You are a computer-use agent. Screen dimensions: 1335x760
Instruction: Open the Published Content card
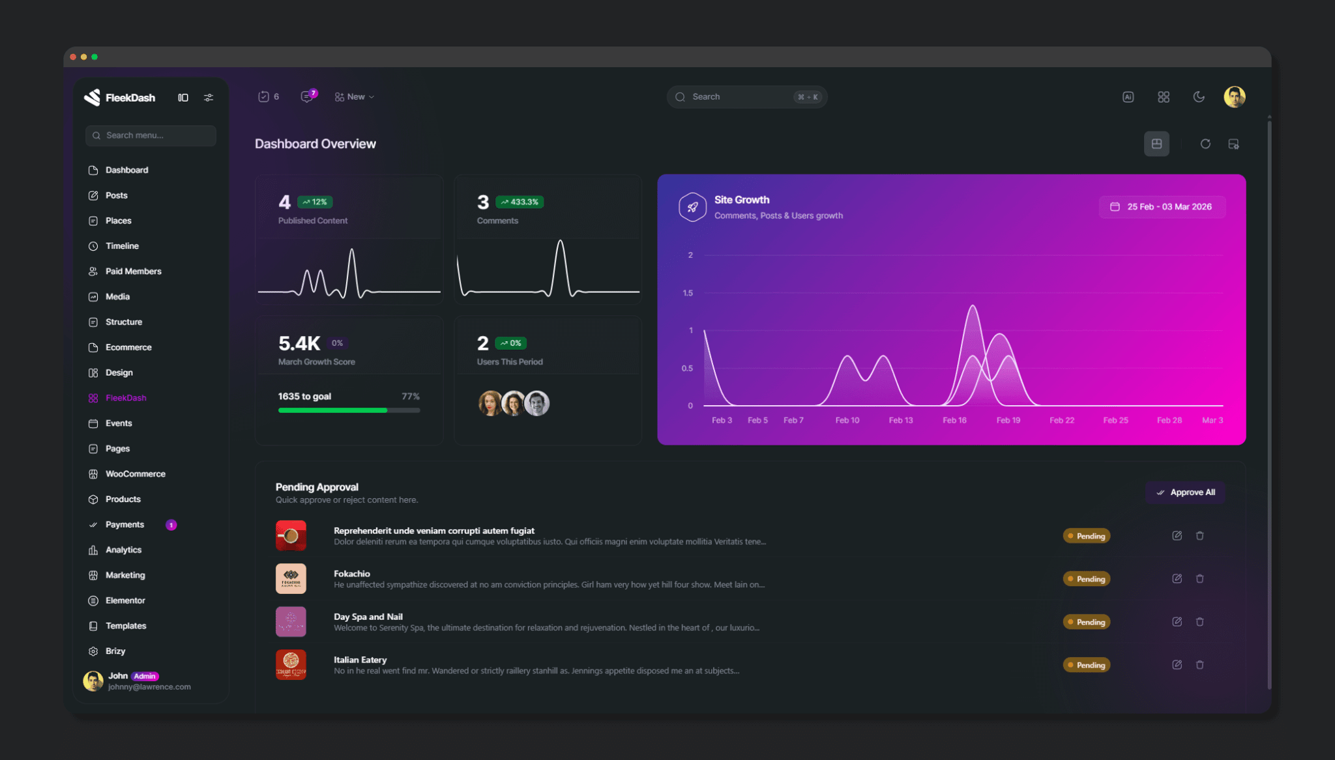(349, 240)
